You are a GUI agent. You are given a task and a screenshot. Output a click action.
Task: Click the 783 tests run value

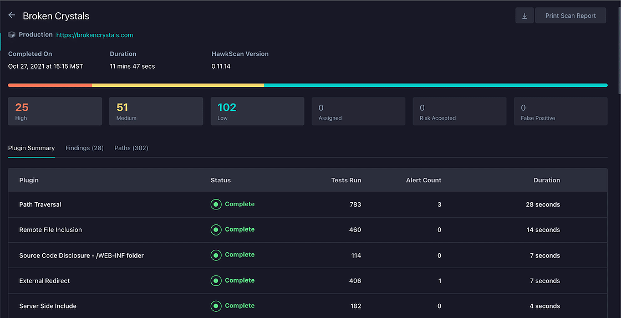pos(355,204)
